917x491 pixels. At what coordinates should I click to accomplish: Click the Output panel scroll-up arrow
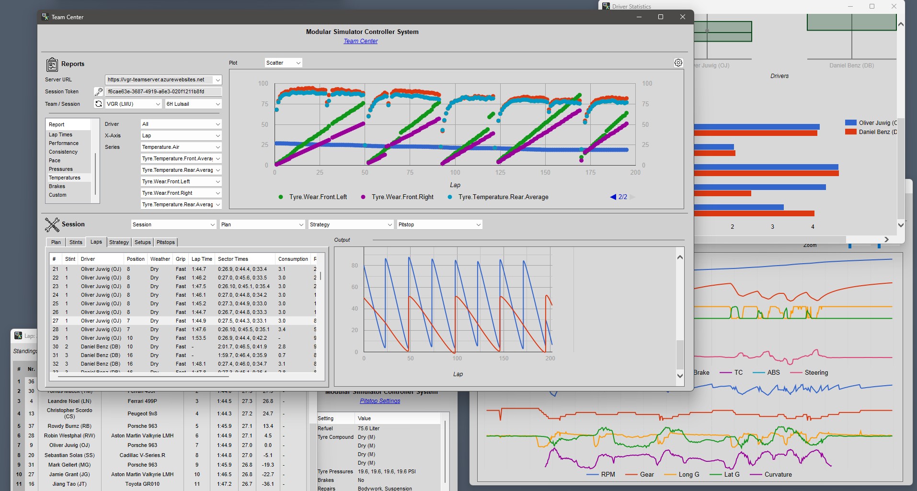680,257
